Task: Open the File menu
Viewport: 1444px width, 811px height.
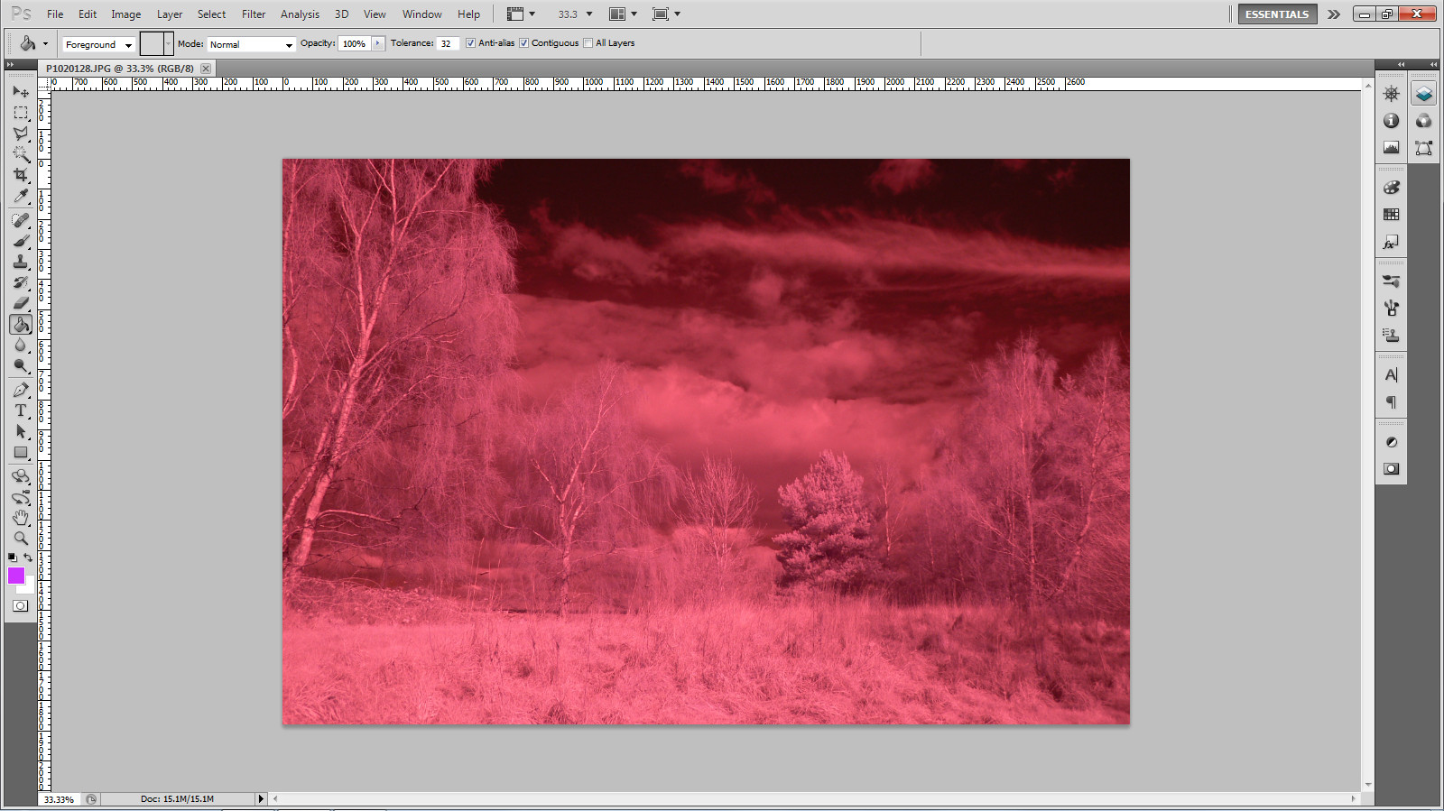Action: [55, 14]
